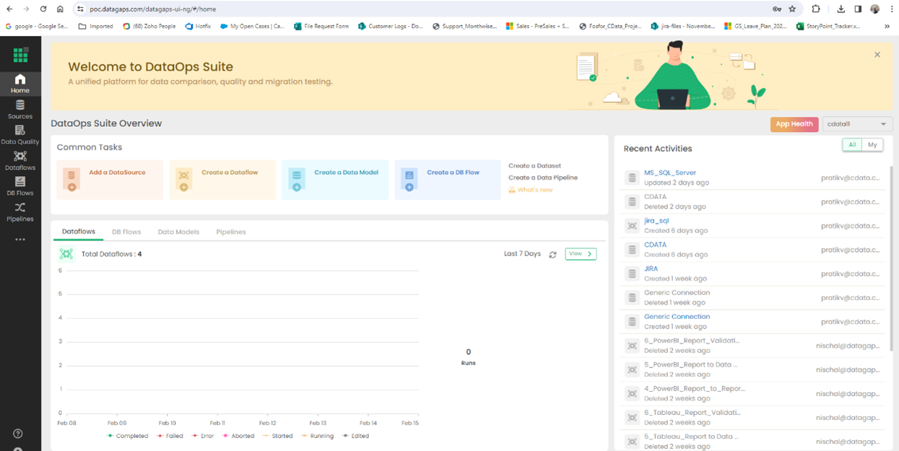Viewport: 899px width, 451px height.
Task: Open DB Flows sidebar icon
Action: point(20,186)
